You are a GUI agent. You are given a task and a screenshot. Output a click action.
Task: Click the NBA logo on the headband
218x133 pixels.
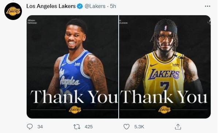pyautogui.click(x=165, y=28)
